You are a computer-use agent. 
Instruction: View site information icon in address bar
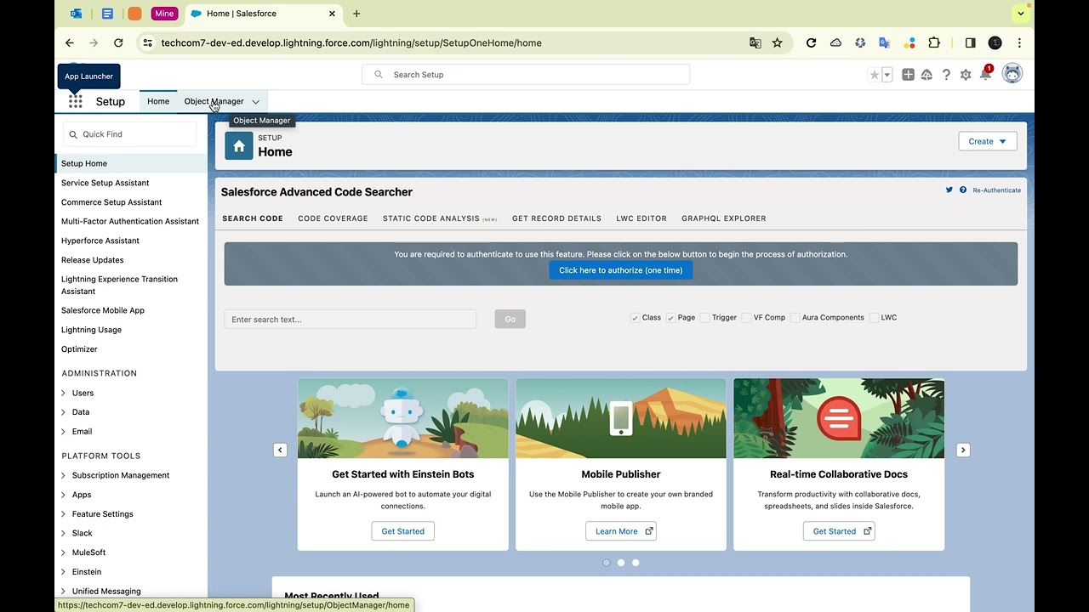pos(147,42)
